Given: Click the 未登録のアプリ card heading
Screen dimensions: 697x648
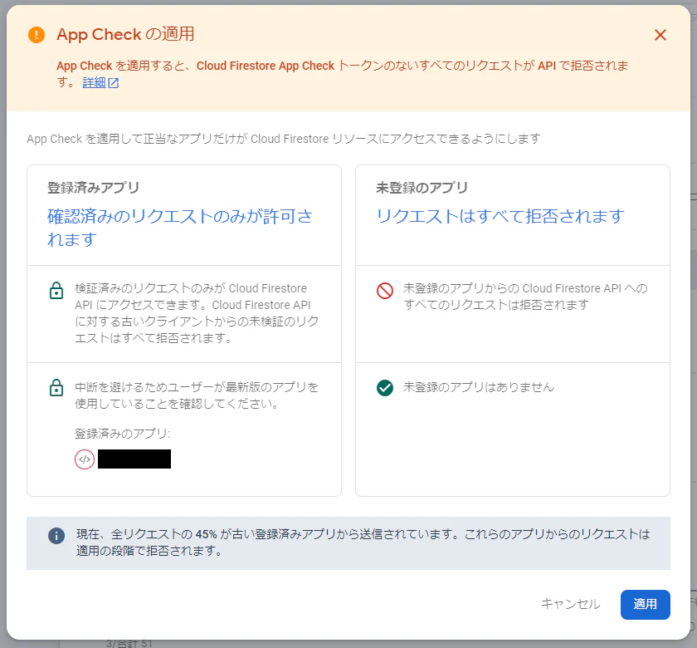Looking at the screenshot, I should pos(422,188).
